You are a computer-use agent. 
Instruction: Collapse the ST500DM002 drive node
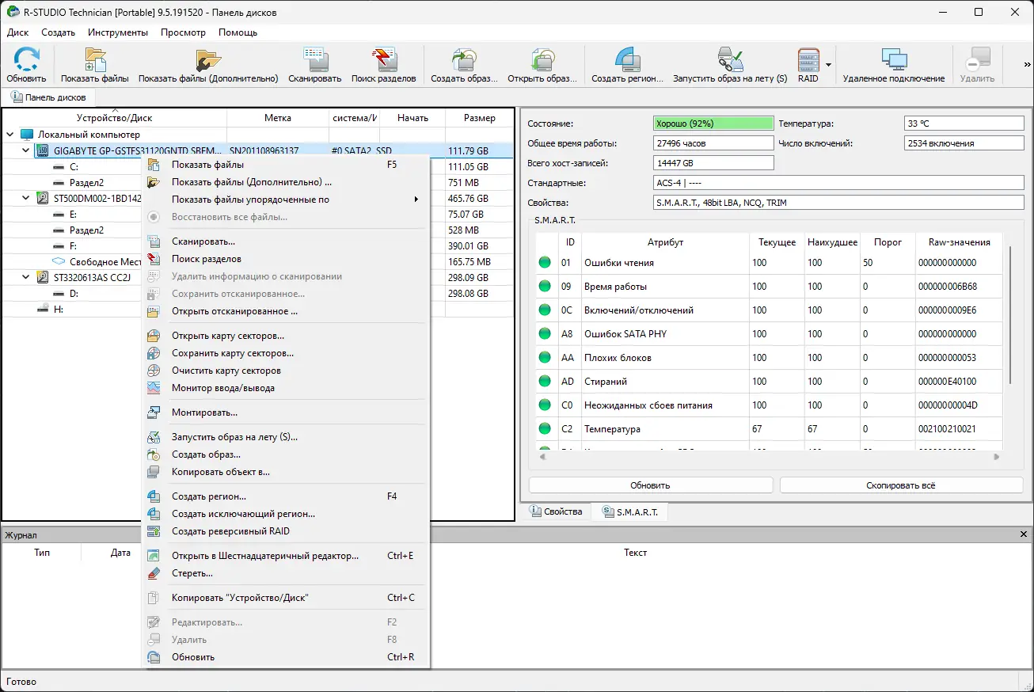click(x=24, y=197)
